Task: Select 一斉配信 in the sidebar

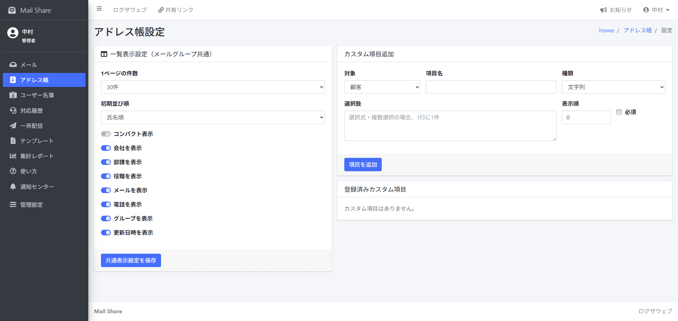Action: (x=44, y=125)
